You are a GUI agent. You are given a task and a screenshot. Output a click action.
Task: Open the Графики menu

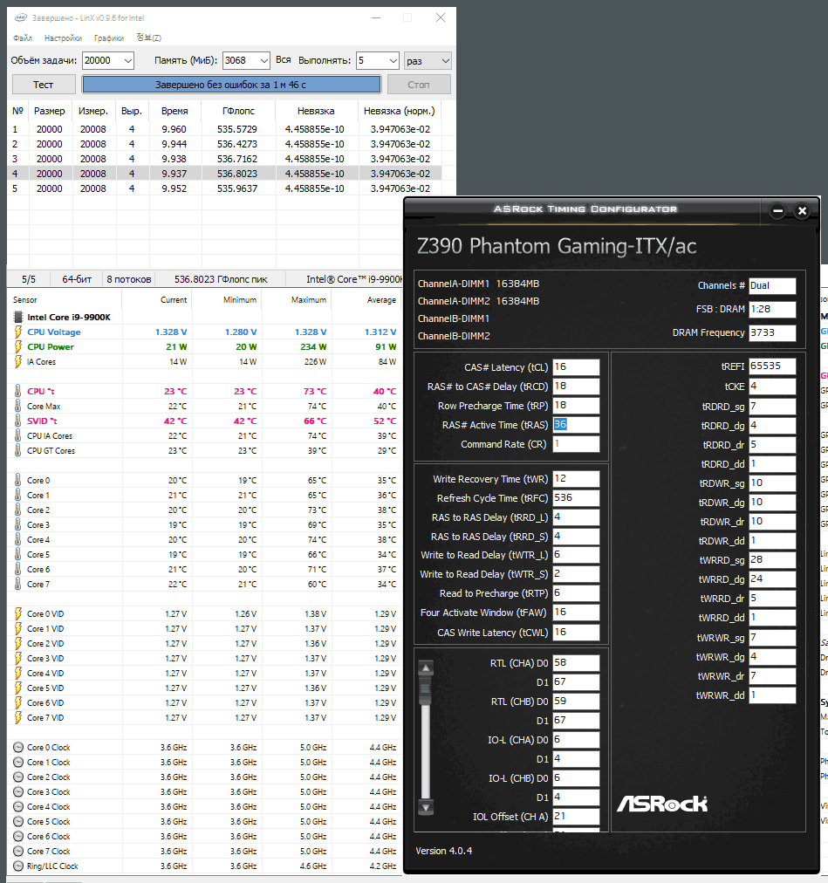tap(109, 38)
